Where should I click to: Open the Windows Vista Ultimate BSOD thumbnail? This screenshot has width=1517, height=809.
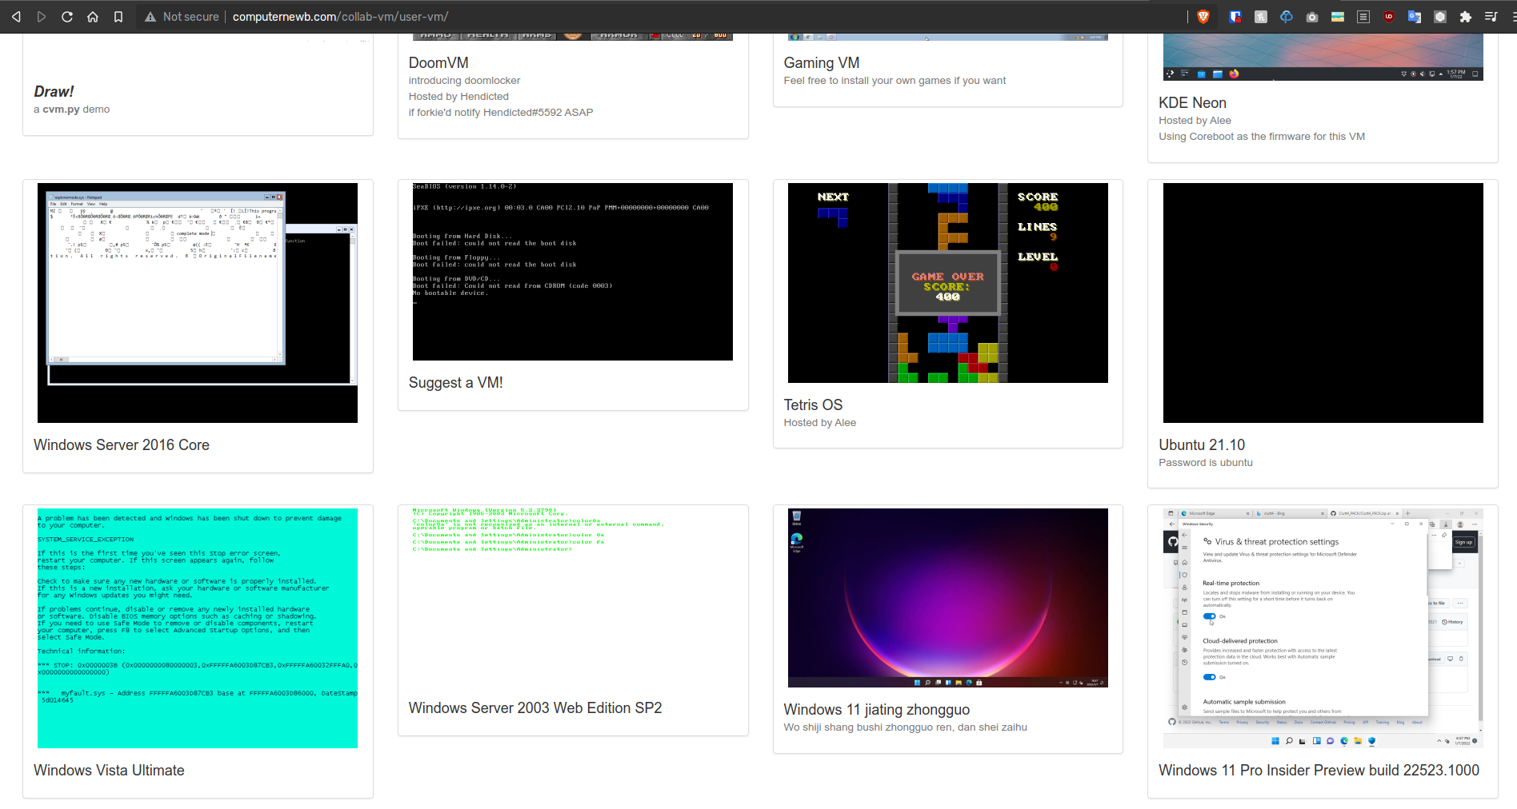[198, 628]
